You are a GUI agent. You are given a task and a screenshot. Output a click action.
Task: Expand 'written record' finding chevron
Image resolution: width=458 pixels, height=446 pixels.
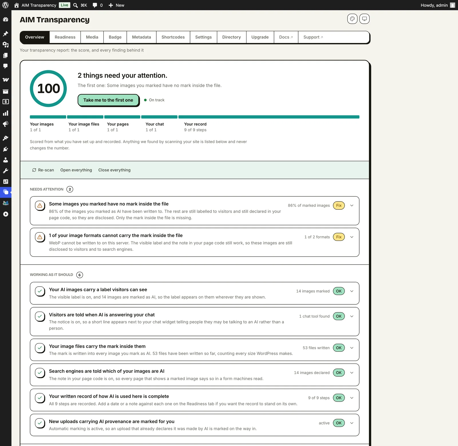352,398
